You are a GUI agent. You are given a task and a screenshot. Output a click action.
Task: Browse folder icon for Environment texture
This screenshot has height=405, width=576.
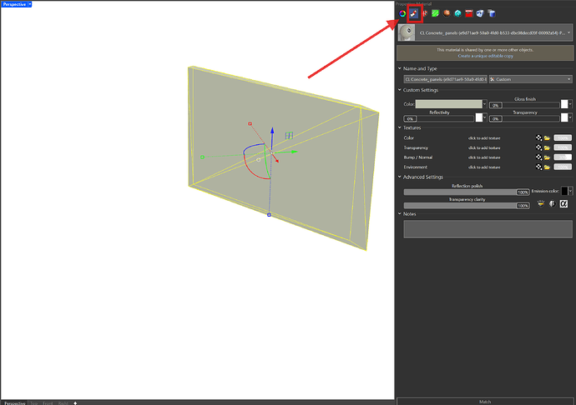547,167
